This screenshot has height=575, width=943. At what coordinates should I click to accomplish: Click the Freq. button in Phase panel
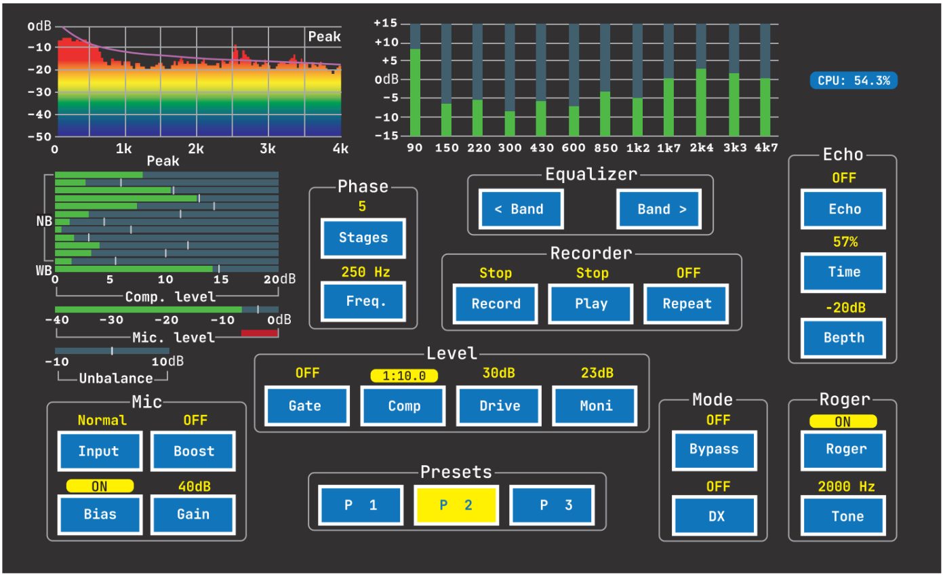point(363,302)
